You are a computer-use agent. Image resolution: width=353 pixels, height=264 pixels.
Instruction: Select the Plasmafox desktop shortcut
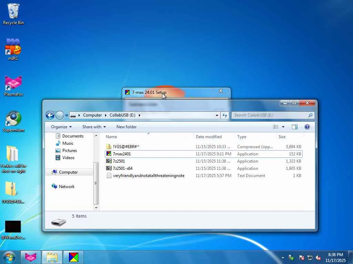coord(13,86)
